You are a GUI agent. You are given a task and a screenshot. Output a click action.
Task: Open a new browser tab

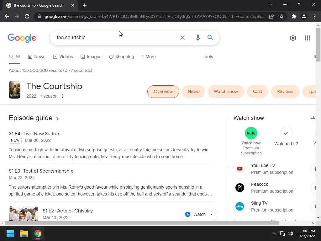tap(85, 5)
